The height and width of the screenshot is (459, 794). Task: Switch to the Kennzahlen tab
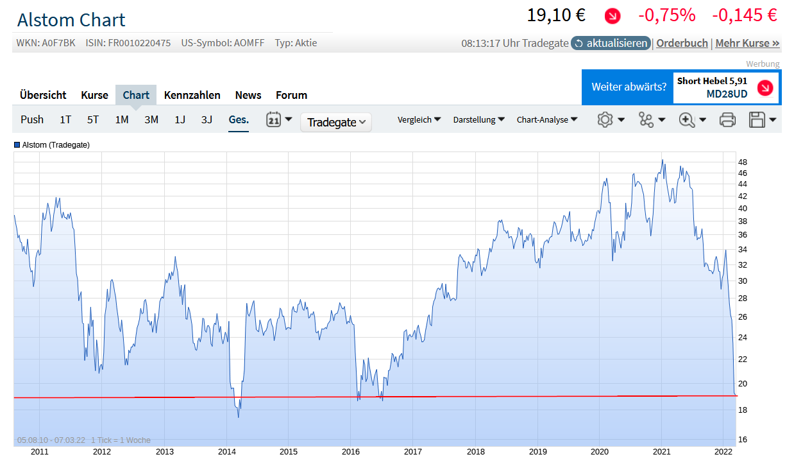[x=192, y=95]
